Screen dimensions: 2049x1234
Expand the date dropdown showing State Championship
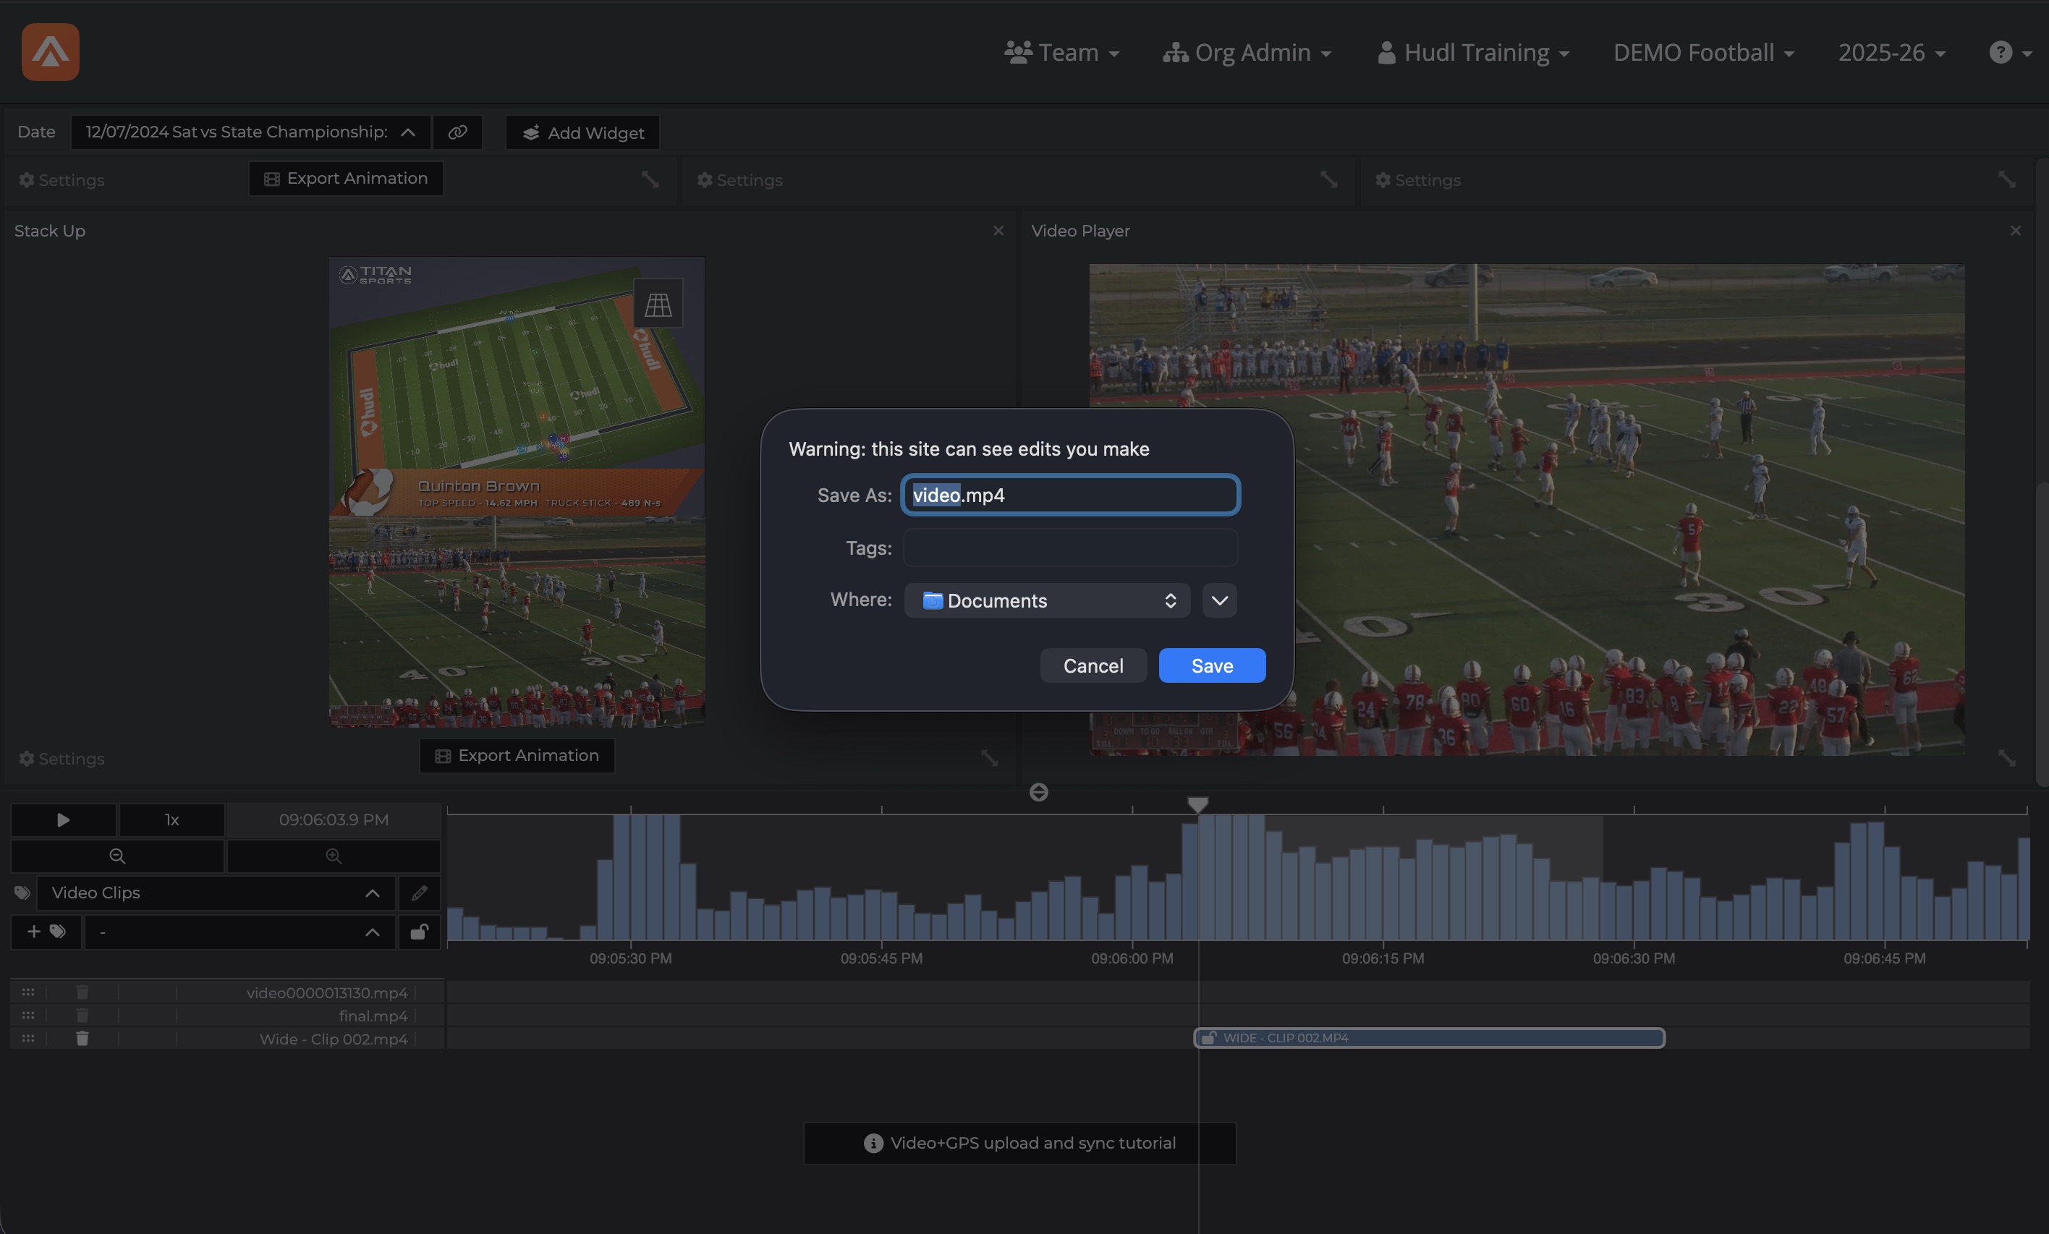tap(250, 132)
